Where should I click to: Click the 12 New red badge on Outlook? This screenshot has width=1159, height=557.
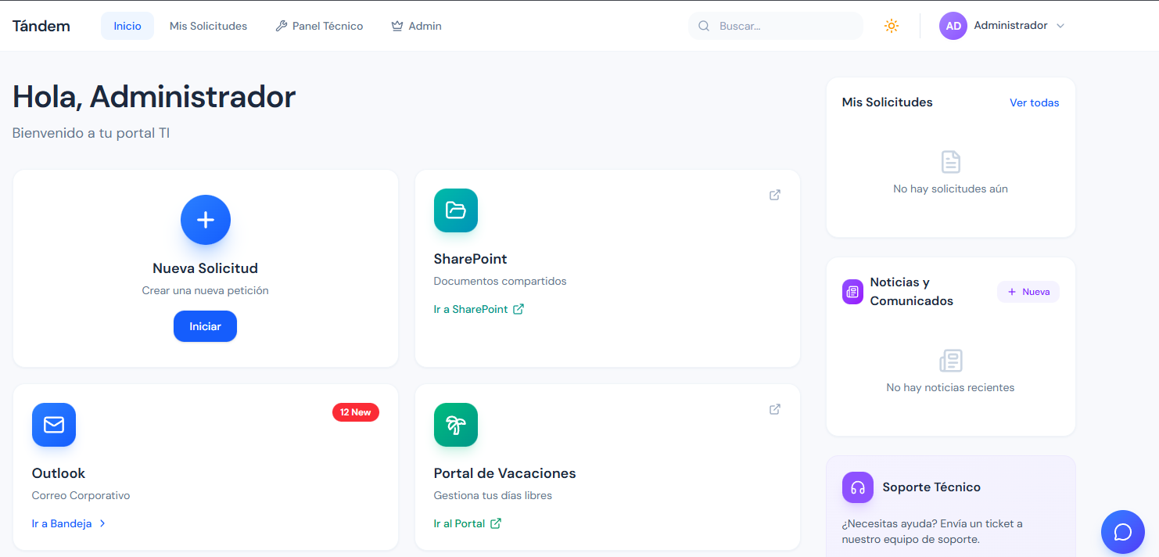356,411
